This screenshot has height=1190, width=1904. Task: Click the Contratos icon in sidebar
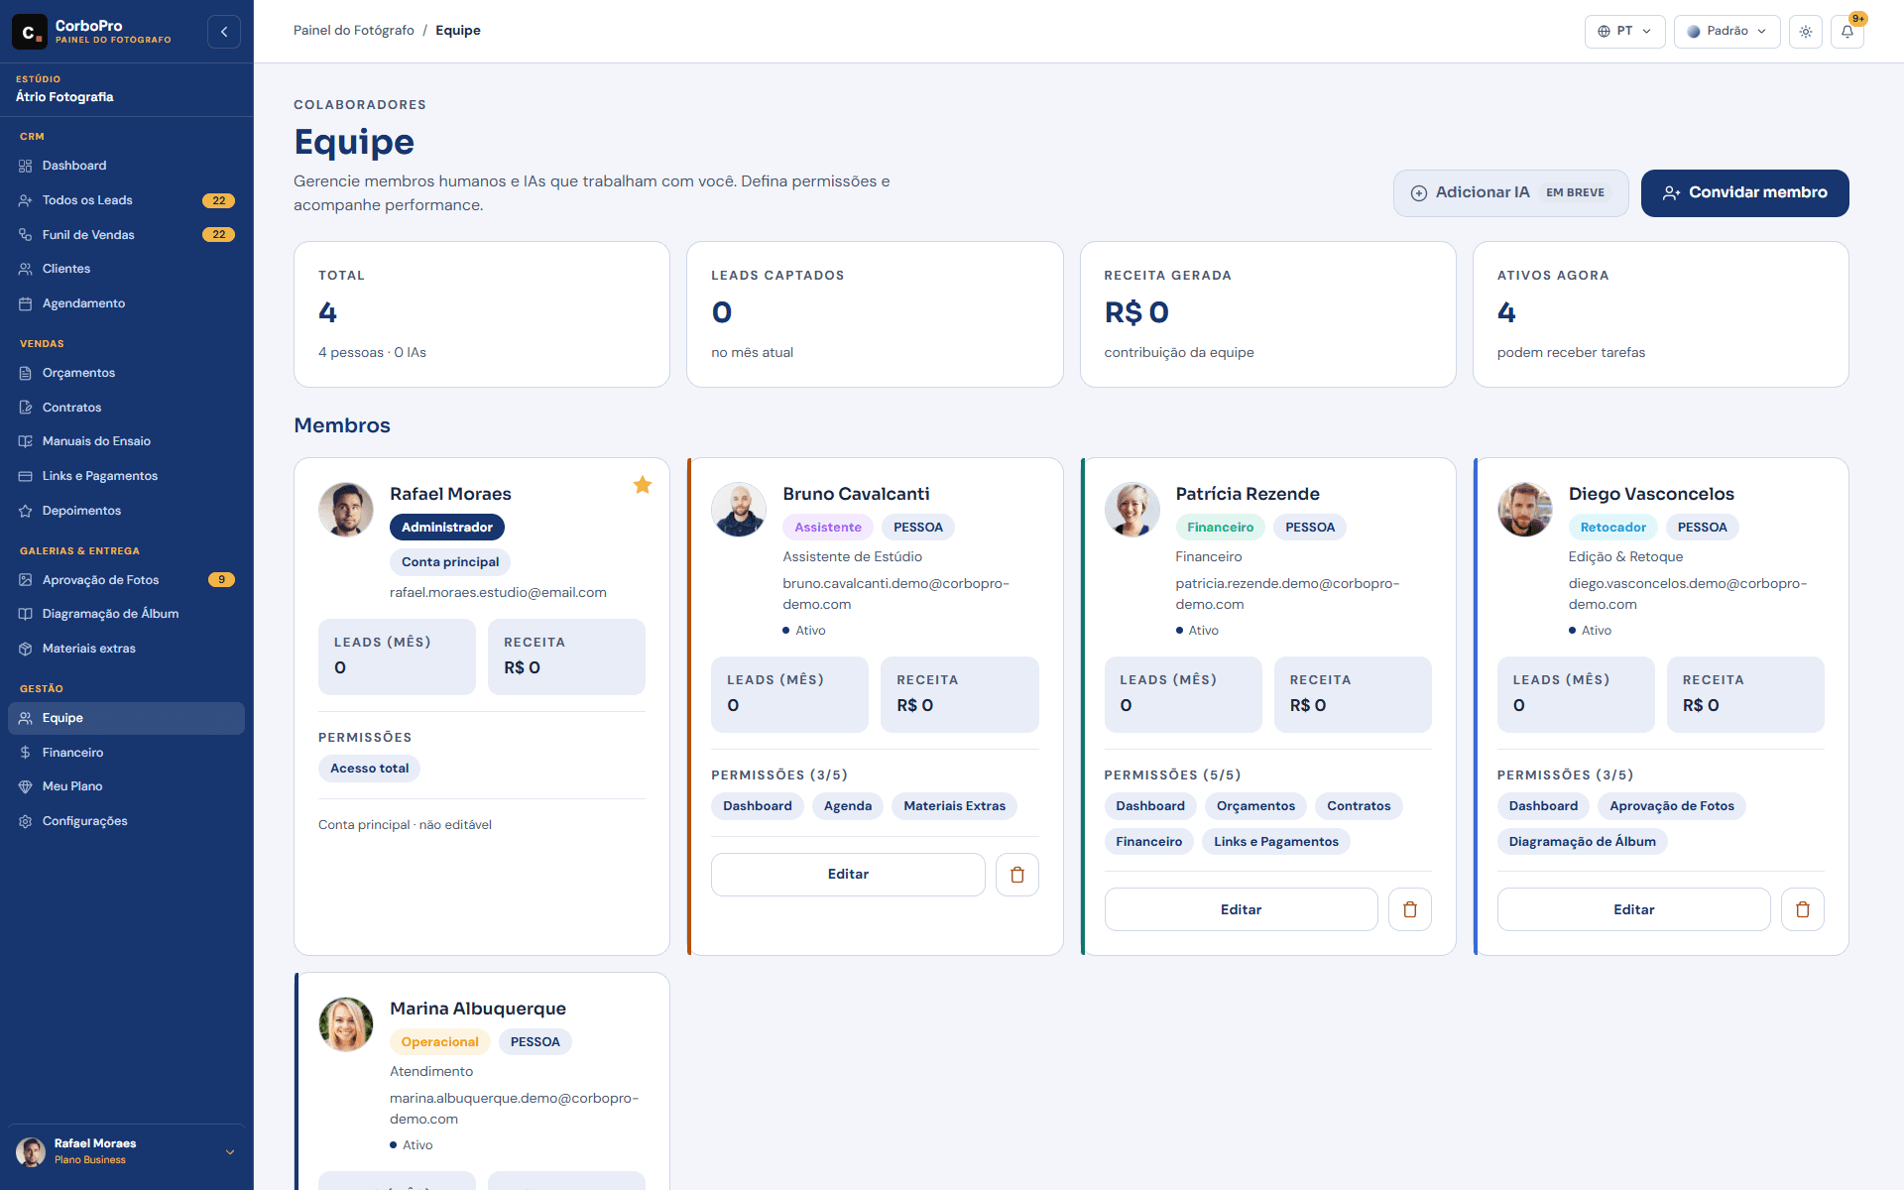click(26, 408)
